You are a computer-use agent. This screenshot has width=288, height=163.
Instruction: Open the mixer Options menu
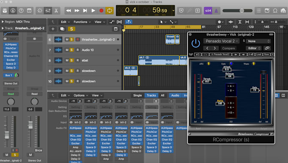pos(80,95)
